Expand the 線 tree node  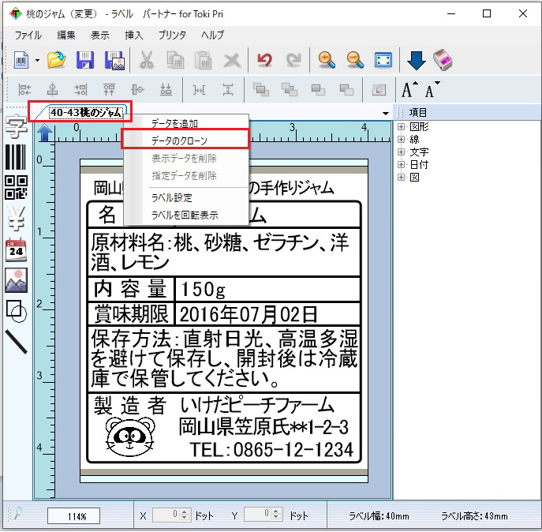tap(401, 140)
